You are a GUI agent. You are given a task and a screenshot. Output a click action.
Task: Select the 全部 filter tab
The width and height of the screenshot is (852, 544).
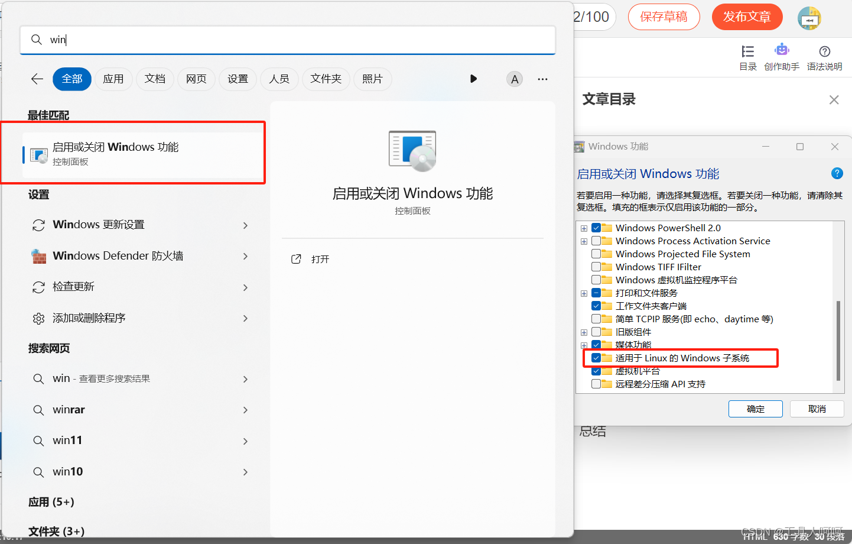tap(72, 79)
